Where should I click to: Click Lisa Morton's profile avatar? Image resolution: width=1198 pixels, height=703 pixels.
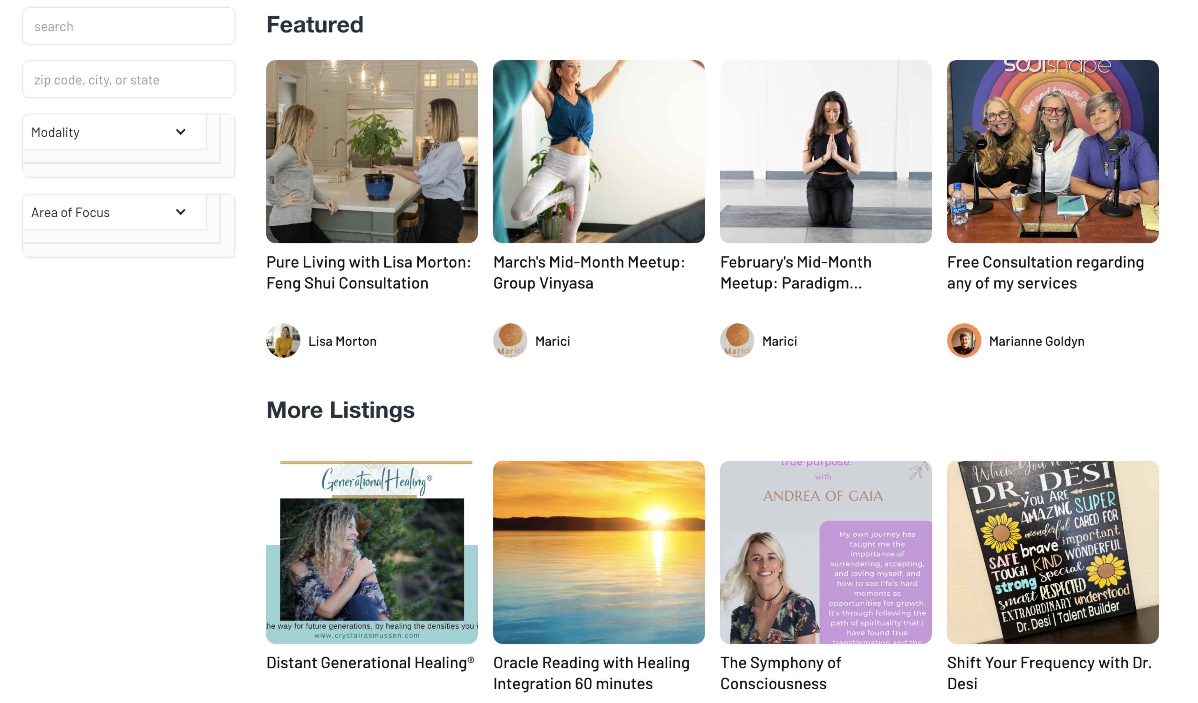[283, 341]
